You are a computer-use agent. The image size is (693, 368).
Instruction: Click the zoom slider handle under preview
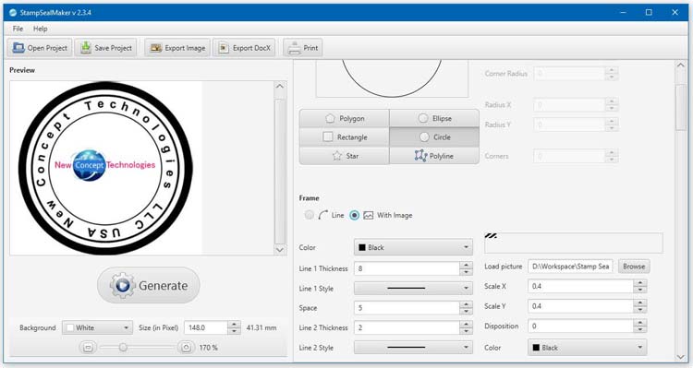[x=123, y=348]
